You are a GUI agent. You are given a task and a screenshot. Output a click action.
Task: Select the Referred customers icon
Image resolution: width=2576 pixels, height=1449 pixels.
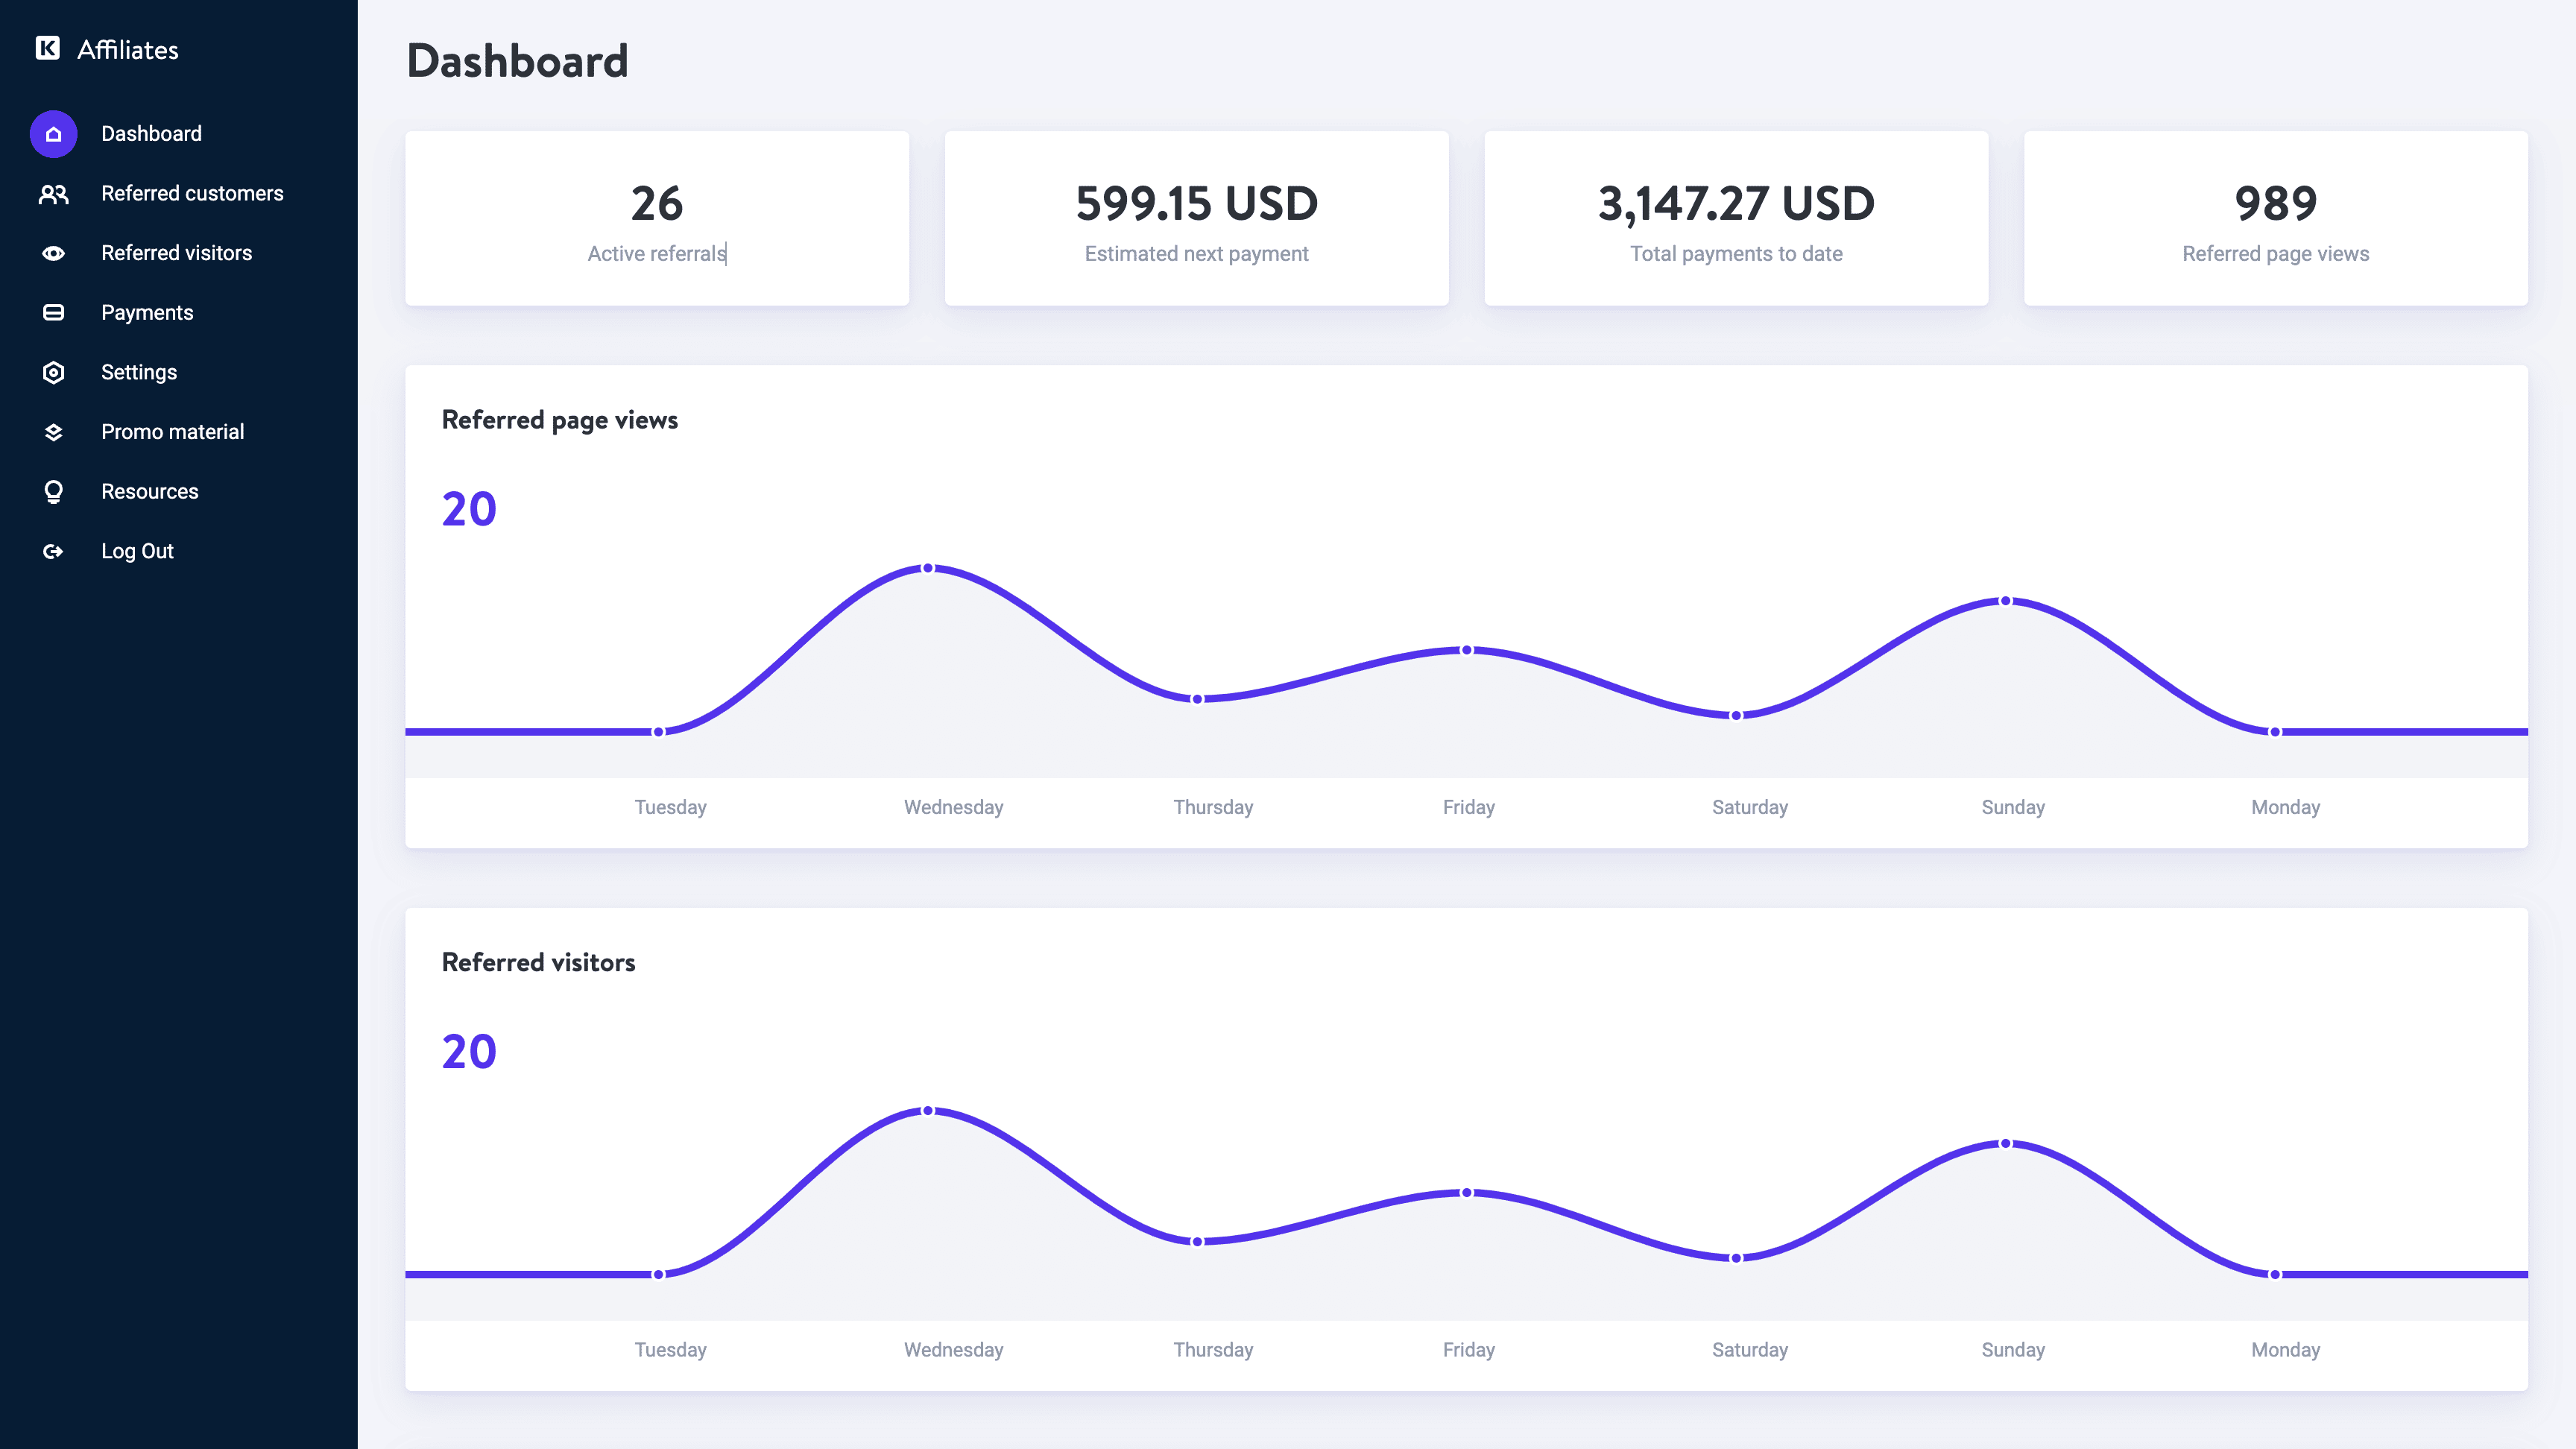[x=53, y=193]
